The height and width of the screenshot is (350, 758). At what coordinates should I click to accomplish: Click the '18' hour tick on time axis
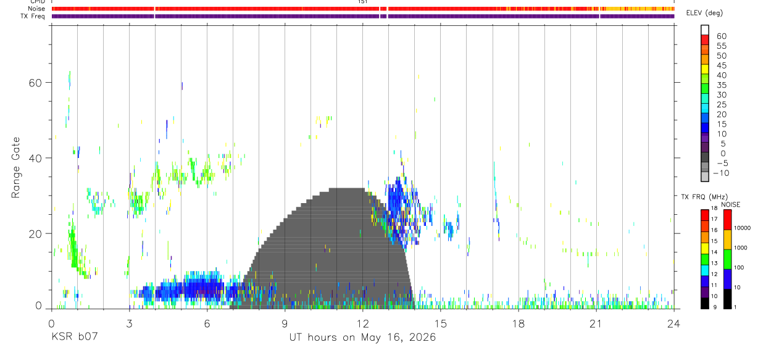click(519, 323)
